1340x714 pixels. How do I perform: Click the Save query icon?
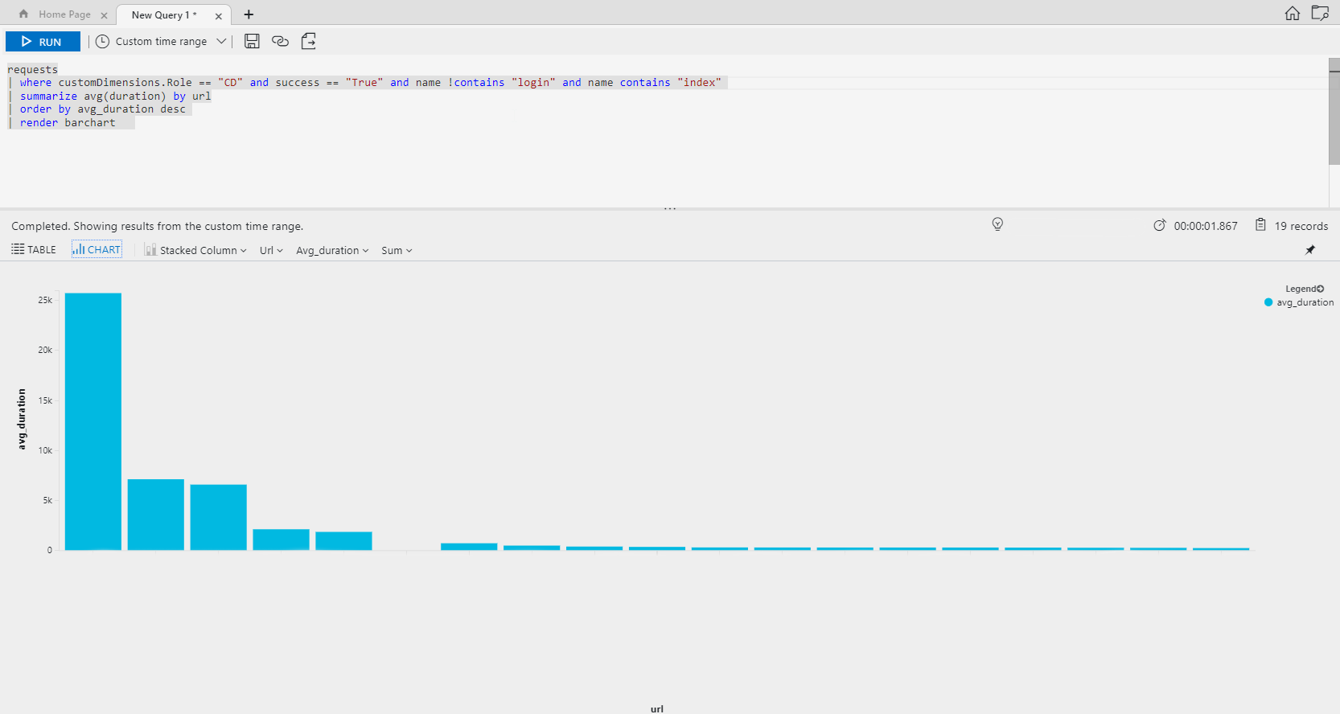pyautogui.click(x=252, y=41)
